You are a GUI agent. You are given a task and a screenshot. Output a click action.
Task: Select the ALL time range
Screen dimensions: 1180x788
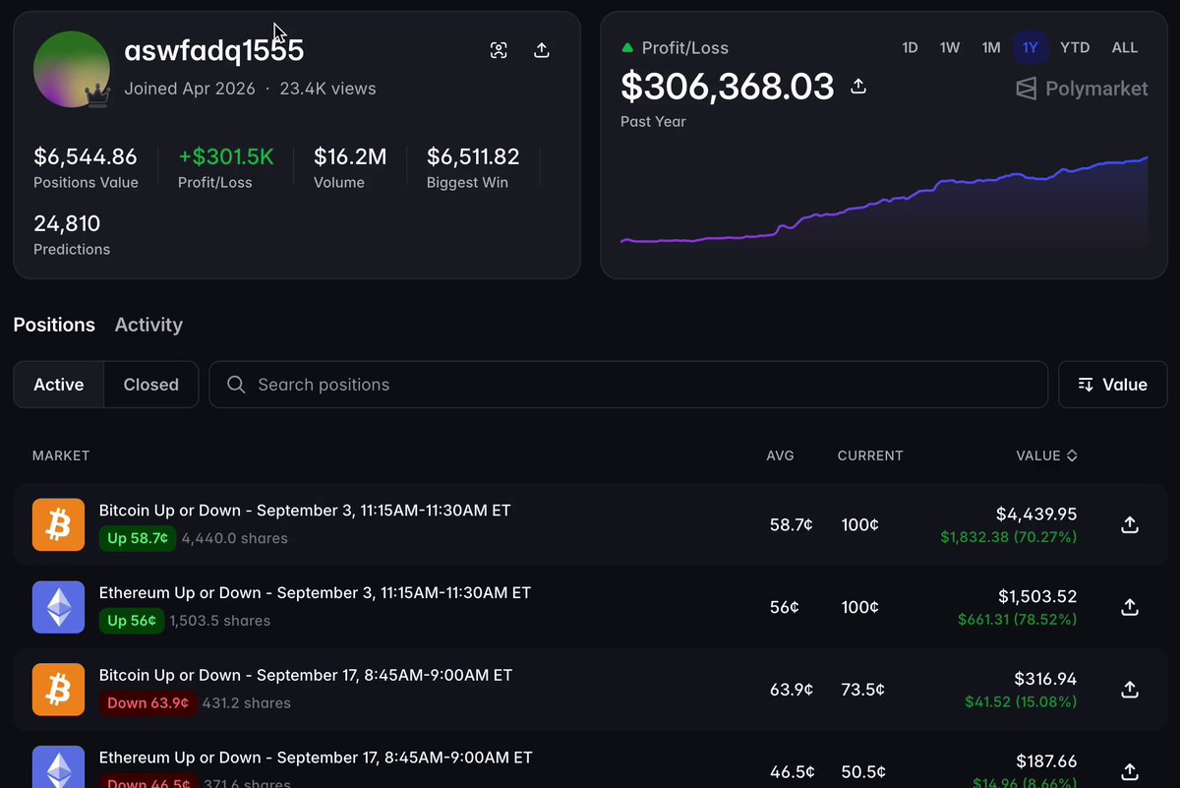click(x=1125, y=47)
